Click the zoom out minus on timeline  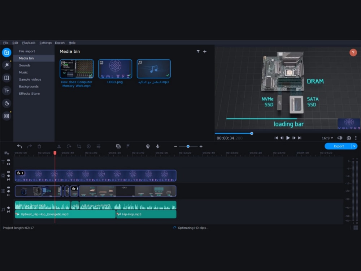[175, 146]
